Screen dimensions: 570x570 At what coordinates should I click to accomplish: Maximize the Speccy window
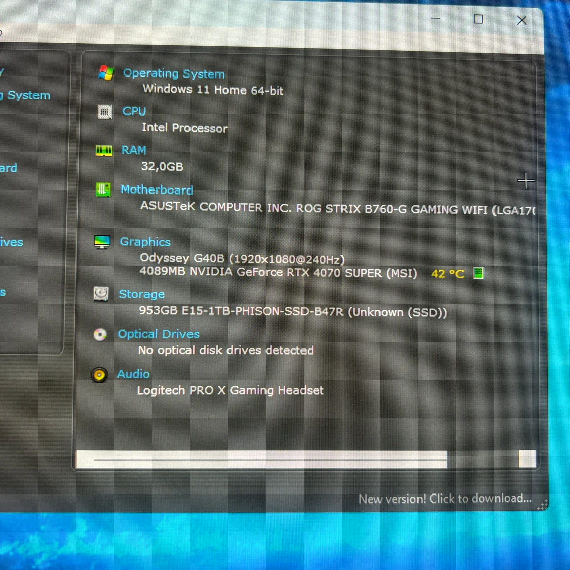(478, 19)
